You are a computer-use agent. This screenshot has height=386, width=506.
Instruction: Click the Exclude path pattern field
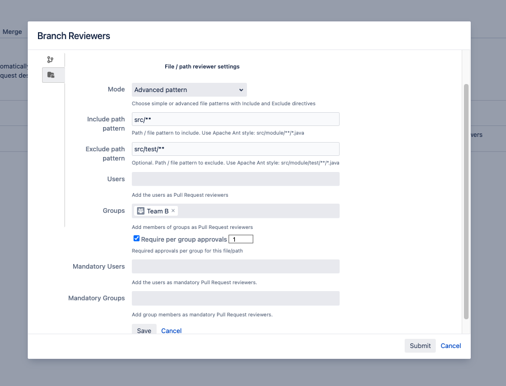point(235,149)
